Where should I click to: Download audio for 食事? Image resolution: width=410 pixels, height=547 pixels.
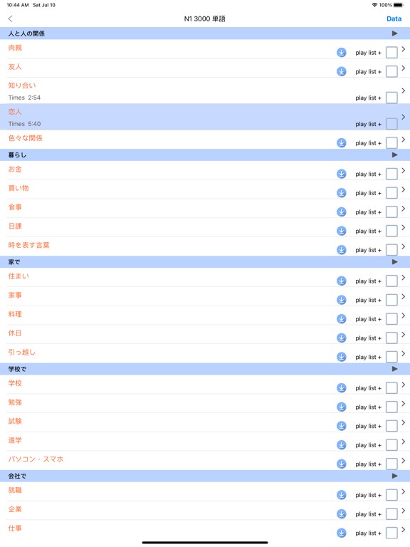[x=342, y=212]
